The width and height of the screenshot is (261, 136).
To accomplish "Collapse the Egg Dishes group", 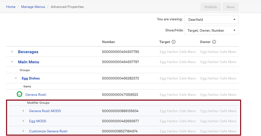I will (16, 78).
